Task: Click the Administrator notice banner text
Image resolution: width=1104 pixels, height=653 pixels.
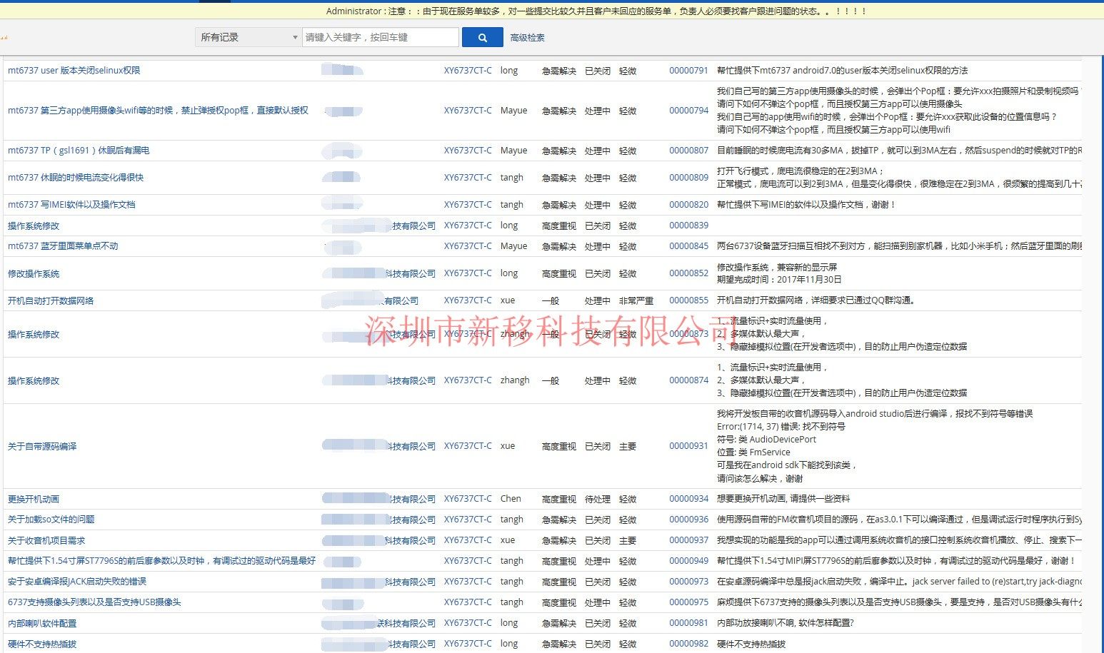Action: (596, 11)
